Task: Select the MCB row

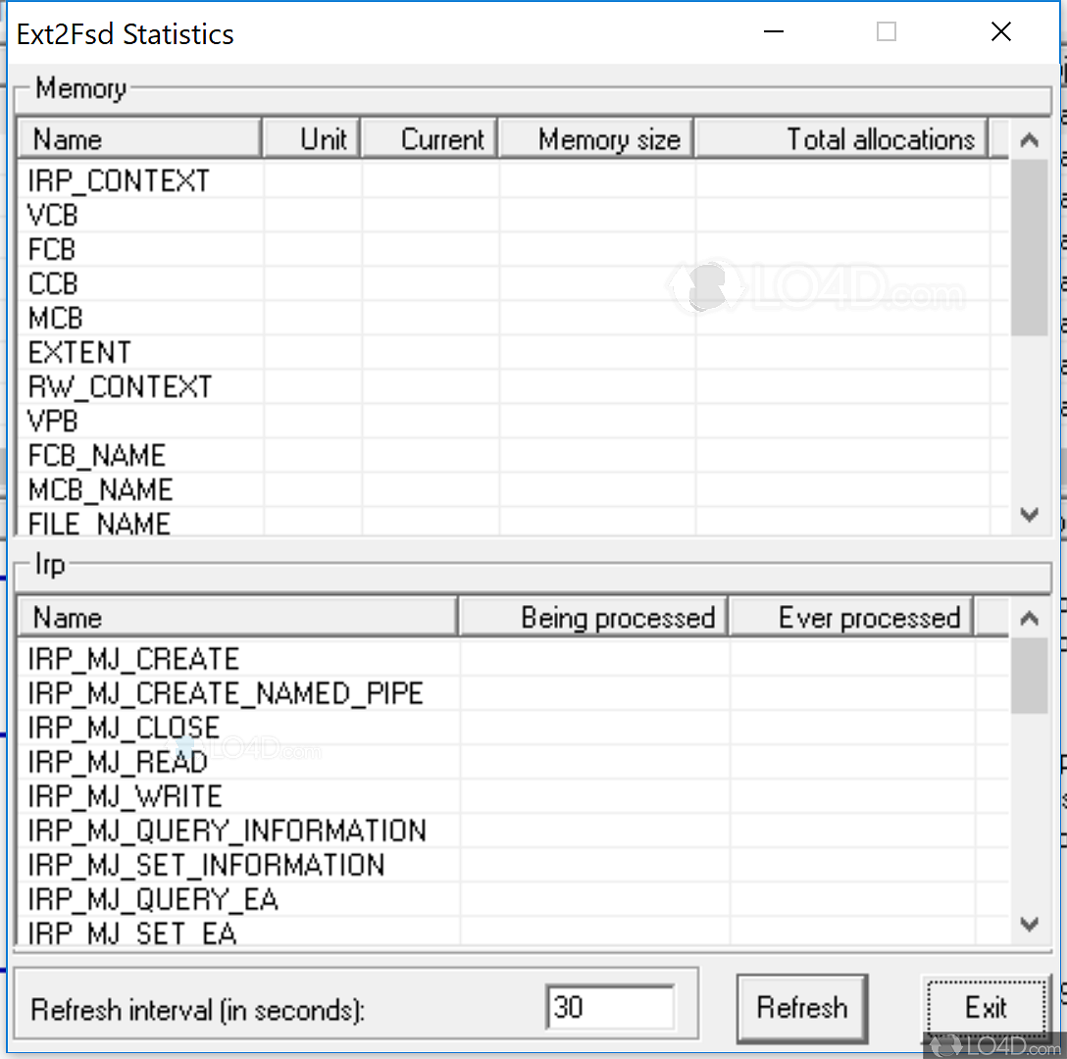Action: coord(514,319)
